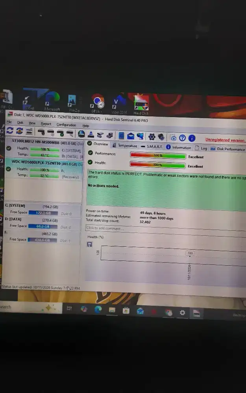Screen dimensions: 246x393
Task: Click the Excellent label next to Health
Action: [x=195, y=166]
